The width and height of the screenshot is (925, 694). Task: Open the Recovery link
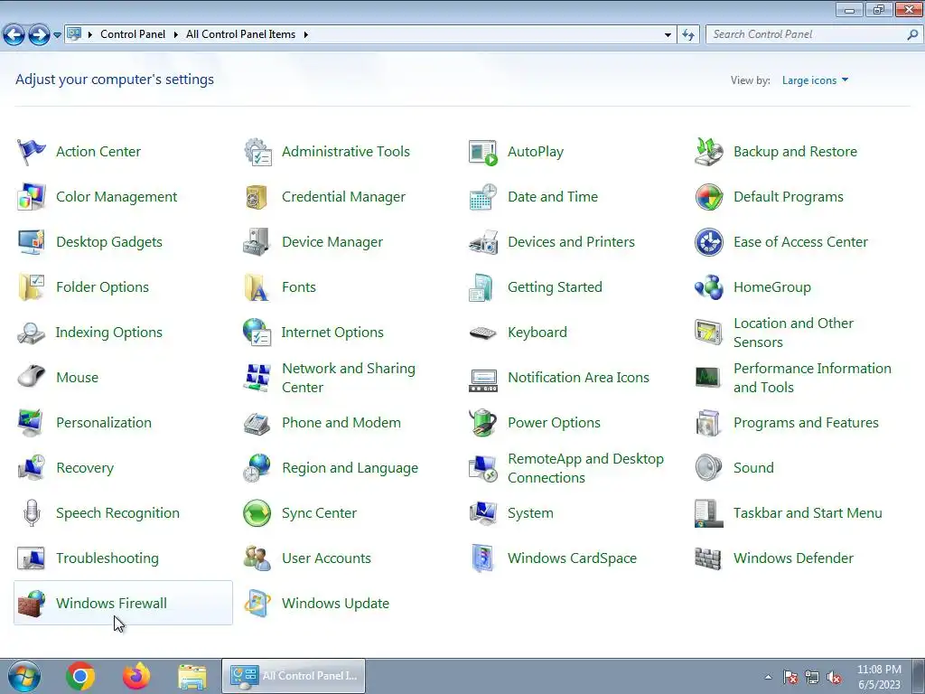pos(85,468)
